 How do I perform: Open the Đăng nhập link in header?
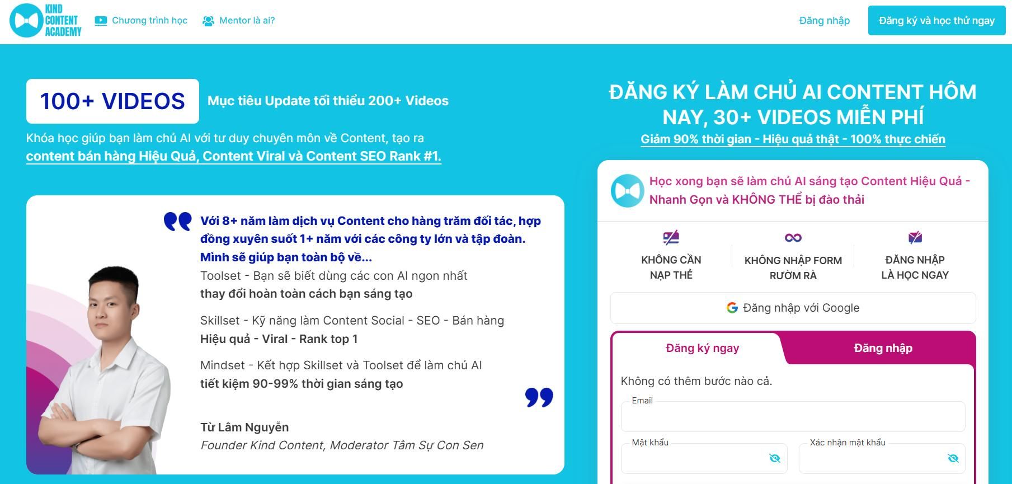point(824,21)
